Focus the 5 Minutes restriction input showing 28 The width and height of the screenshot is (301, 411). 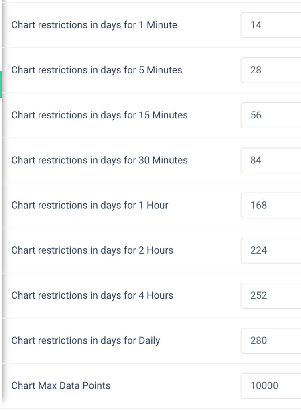271,70
